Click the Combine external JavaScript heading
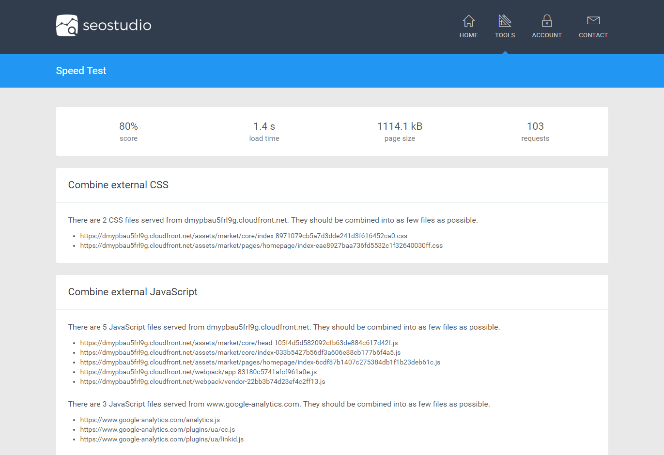 click(x=133, y=292)
